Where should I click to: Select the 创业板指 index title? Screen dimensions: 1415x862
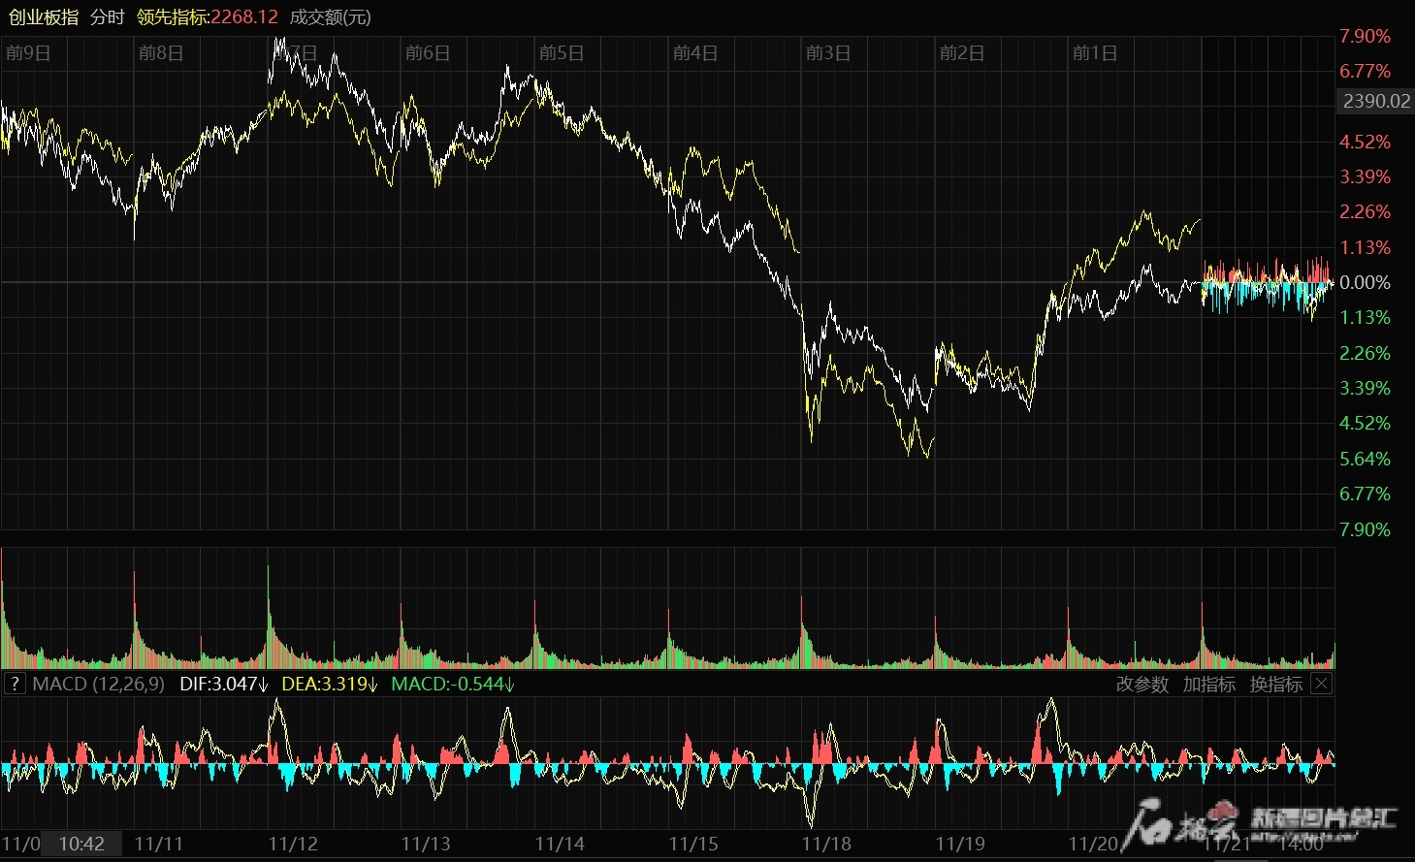click(x=43, y=17)
